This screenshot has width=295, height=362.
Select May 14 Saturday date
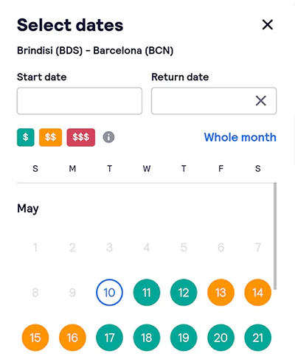click(x=258, y=293)
